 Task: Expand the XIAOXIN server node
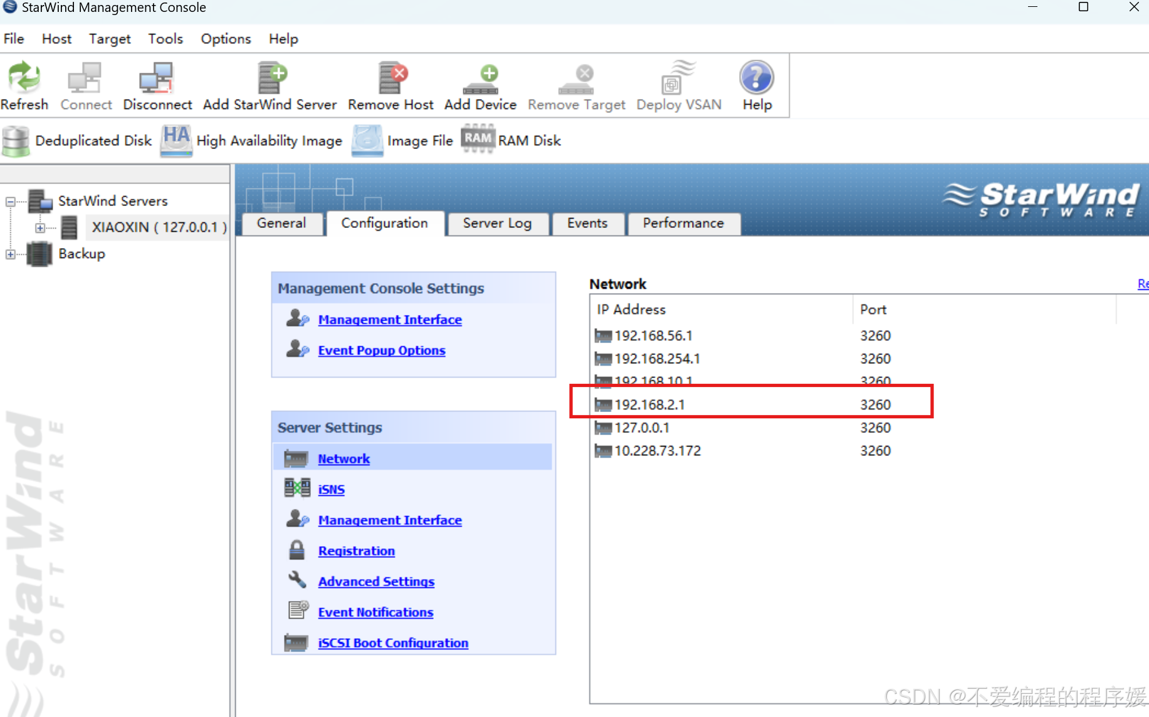tap(40, 228)
